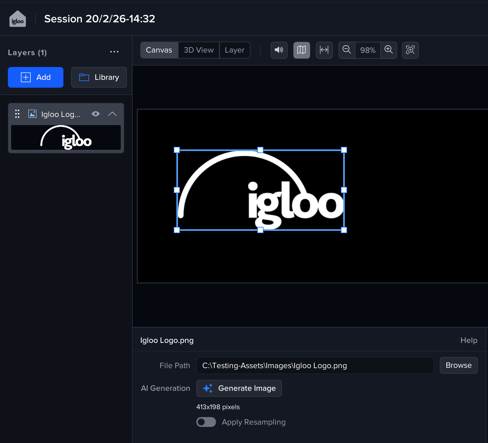Click the map view toolbar icon

pos(302,50)
